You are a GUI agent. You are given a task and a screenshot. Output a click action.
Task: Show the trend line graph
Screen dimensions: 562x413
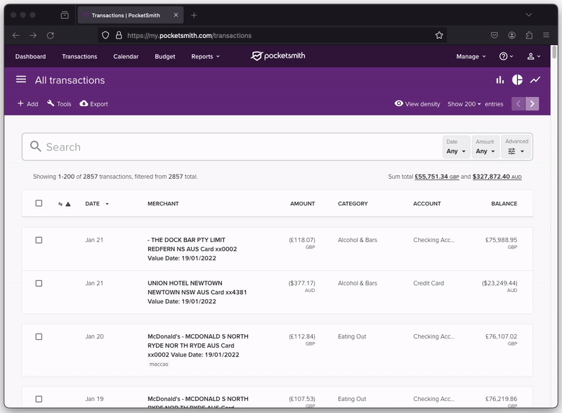coord(535,80)
